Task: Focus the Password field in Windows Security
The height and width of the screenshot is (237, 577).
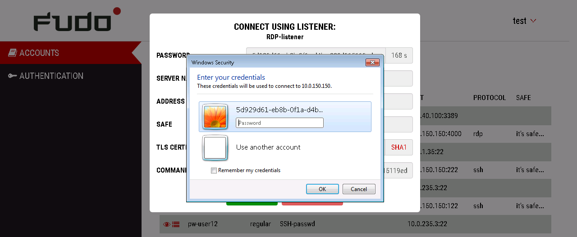Action: pos(279,123)
